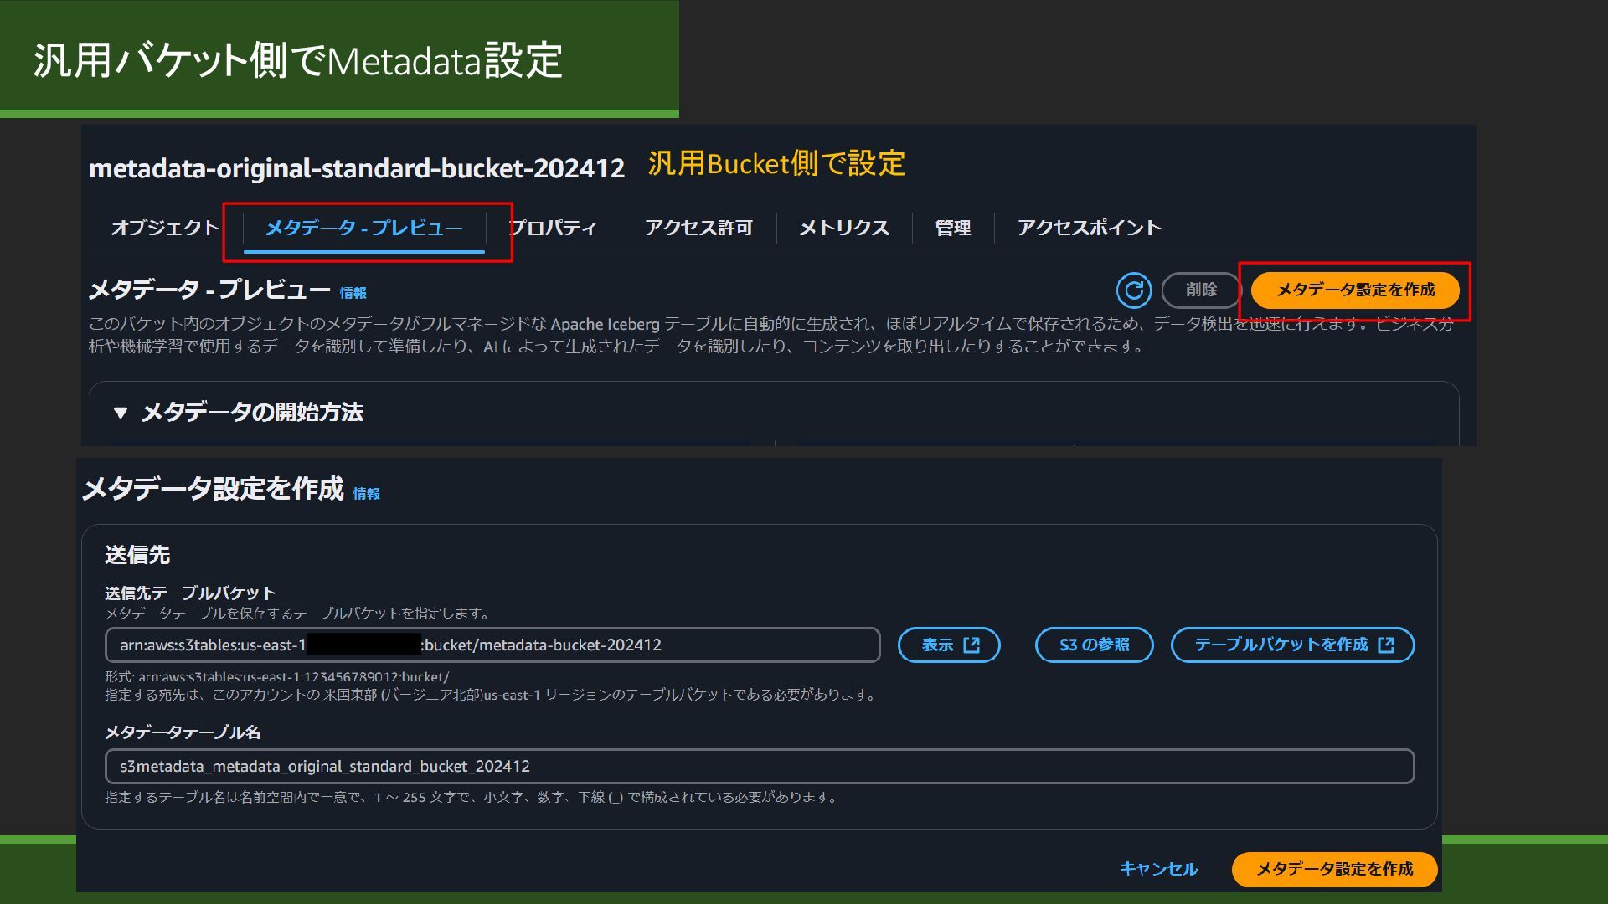Collapse the メタデータの開始方法 section

(121, 413)
